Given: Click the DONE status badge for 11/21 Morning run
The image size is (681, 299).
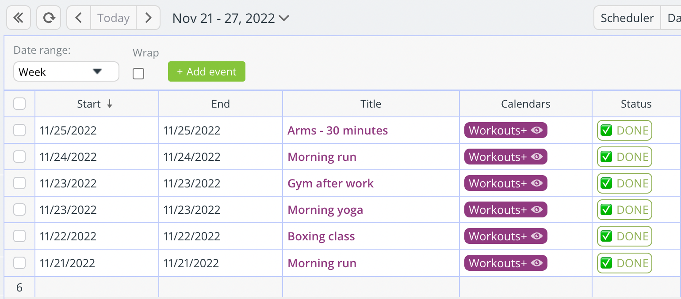Looking at the screenshot, I should [x=624, y=263].
